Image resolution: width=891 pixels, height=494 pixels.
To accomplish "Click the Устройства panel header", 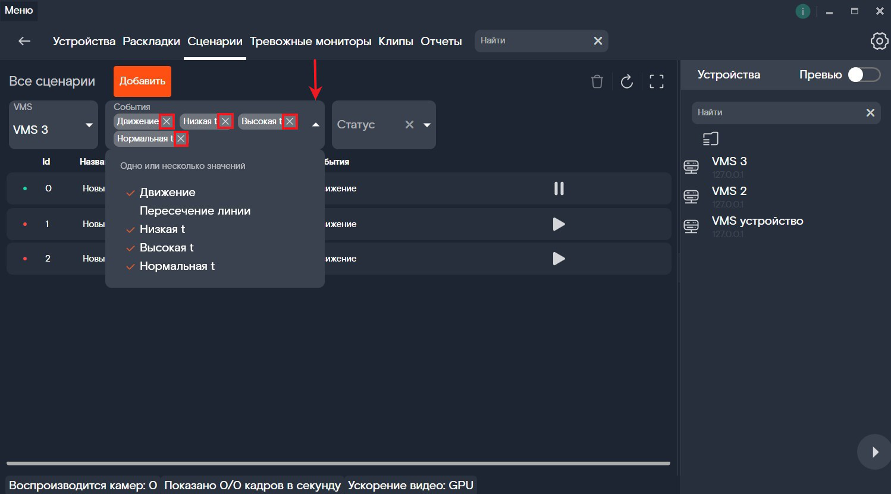I will coord(729,74).
